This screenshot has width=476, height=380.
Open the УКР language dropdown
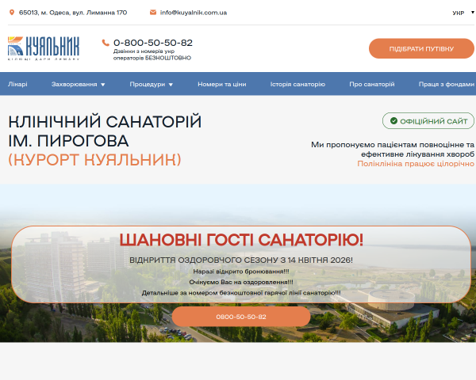[x=463, y=13]
